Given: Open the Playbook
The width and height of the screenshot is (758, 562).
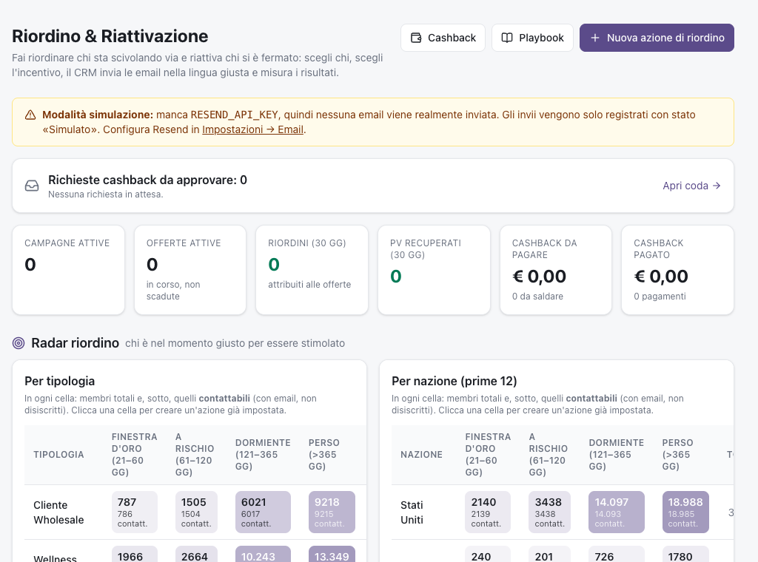Looking at the screenshot, I should (x=532, y=38).
